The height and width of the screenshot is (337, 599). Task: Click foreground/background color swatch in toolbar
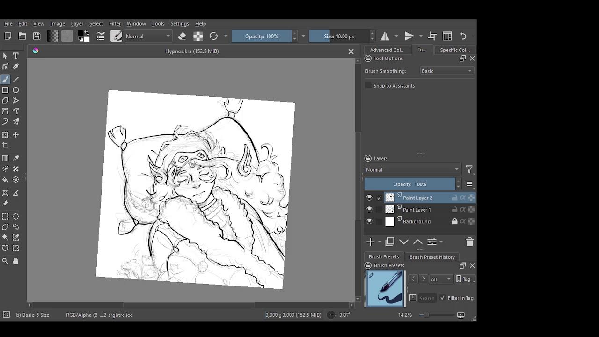[x=83, y=36]
